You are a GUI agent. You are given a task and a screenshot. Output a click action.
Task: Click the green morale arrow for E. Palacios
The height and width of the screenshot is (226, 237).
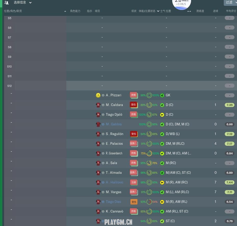pyautogui.click(x=162, y=144)
